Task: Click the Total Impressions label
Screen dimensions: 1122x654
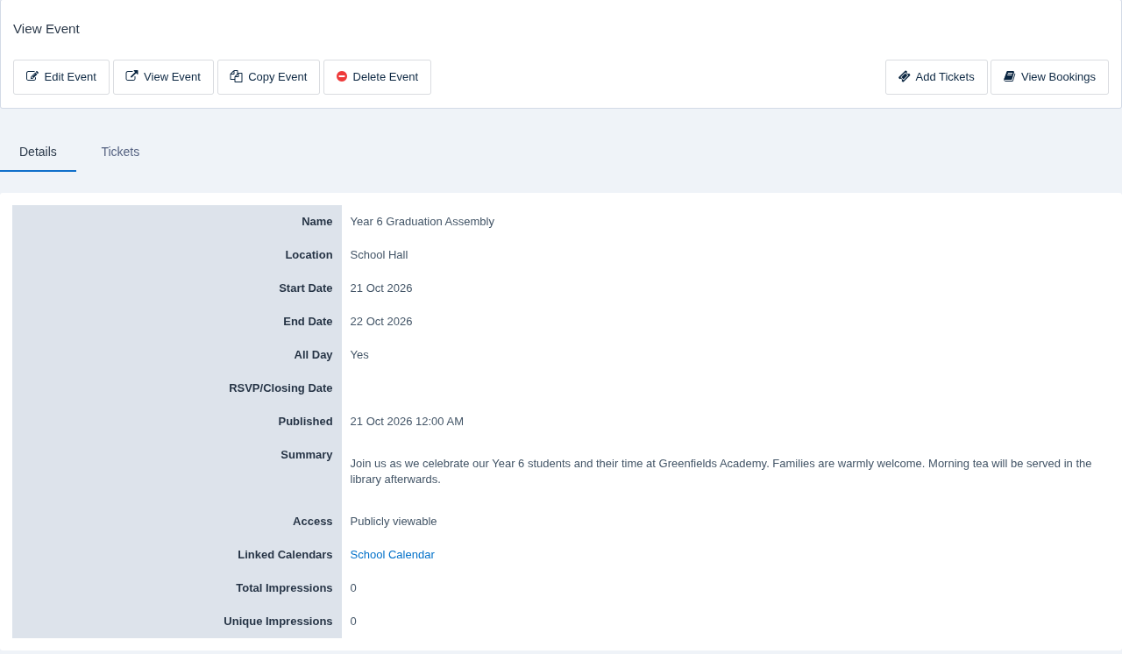Action: click(284, 588)
